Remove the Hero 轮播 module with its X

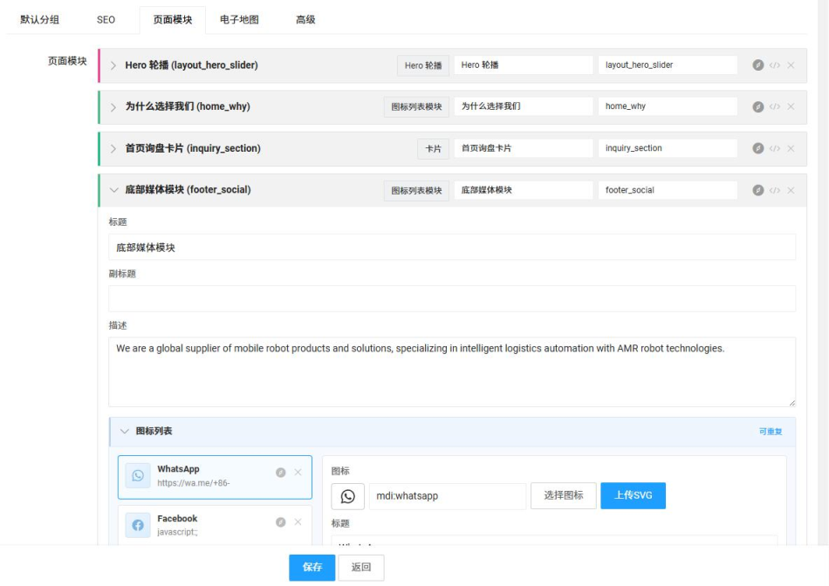click(791, 65)
